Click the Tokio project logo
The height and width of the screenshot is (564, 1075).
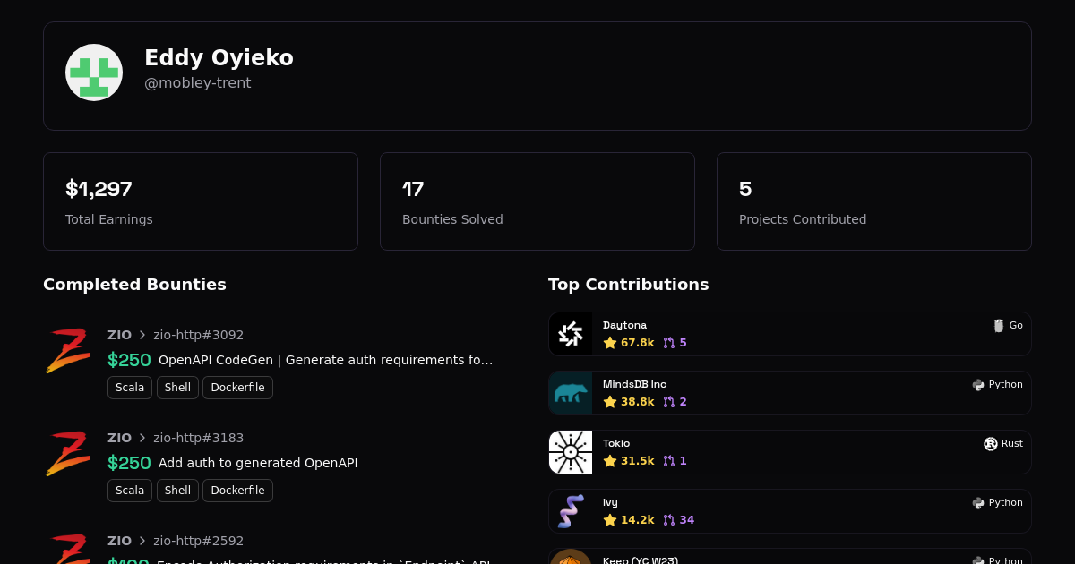(571, 452)
